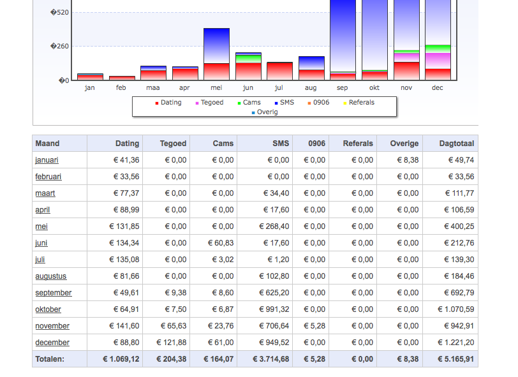Screen dimensions: 518x377
Task: Open the februari month link
Action: tap(48, 177)
